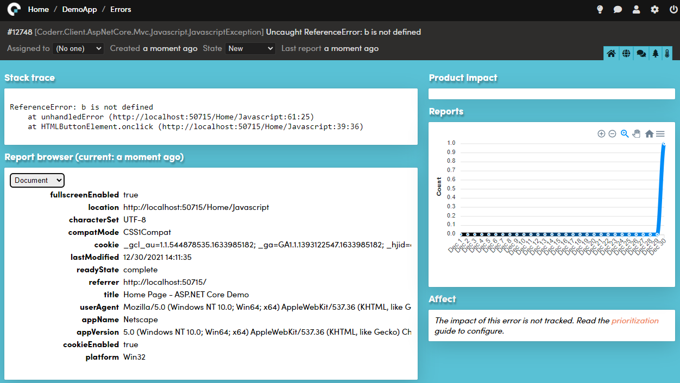This screenshot has width=680, height=383.
Task: Click the incident title 'Uncaught ReferenceError: b is not defined'
Action: [343, 32]
